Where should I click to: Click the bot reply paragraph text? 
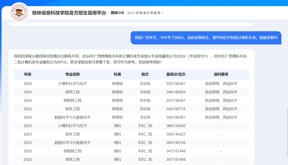click(131, 59)
